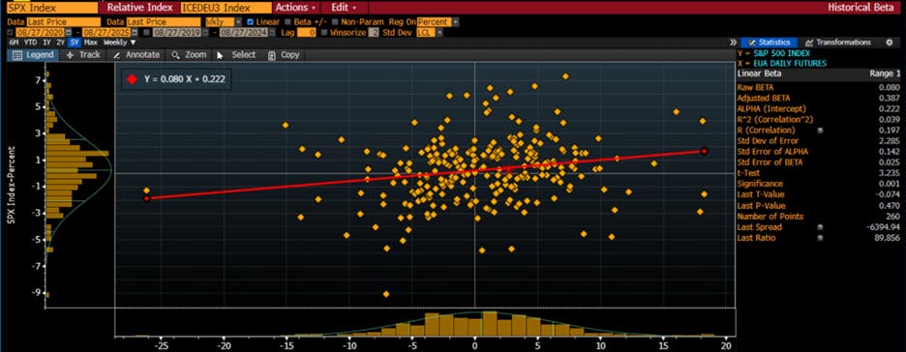Open the settings gear in statistics panel
This screenshot has width=906, height=352.
(x=890, y=43)
